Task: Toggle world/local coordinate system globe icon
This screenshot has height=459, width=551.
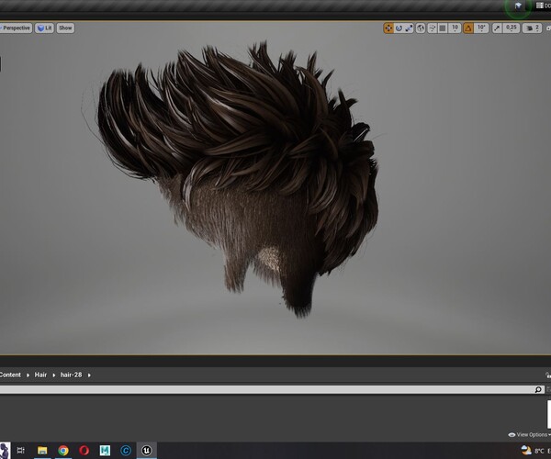Action: click(421, 28)
